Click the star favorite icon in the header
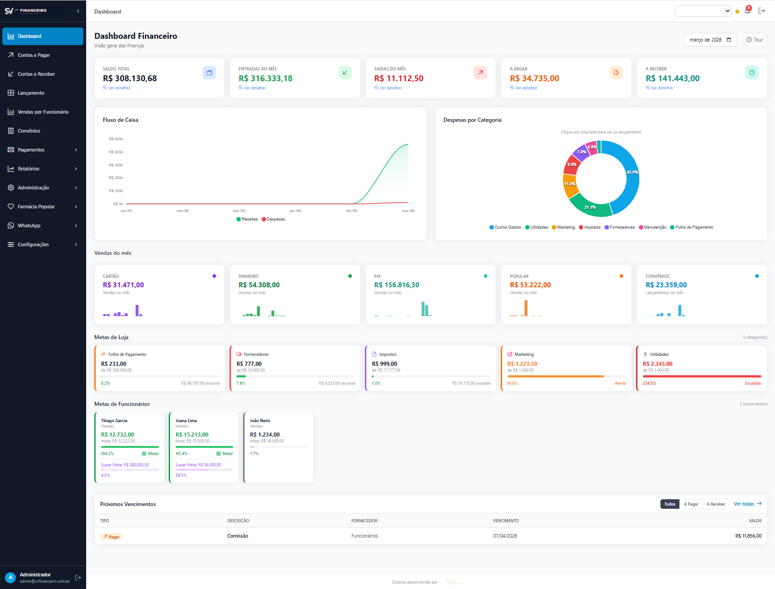This screenshot has height=589, width=775. 737,11
